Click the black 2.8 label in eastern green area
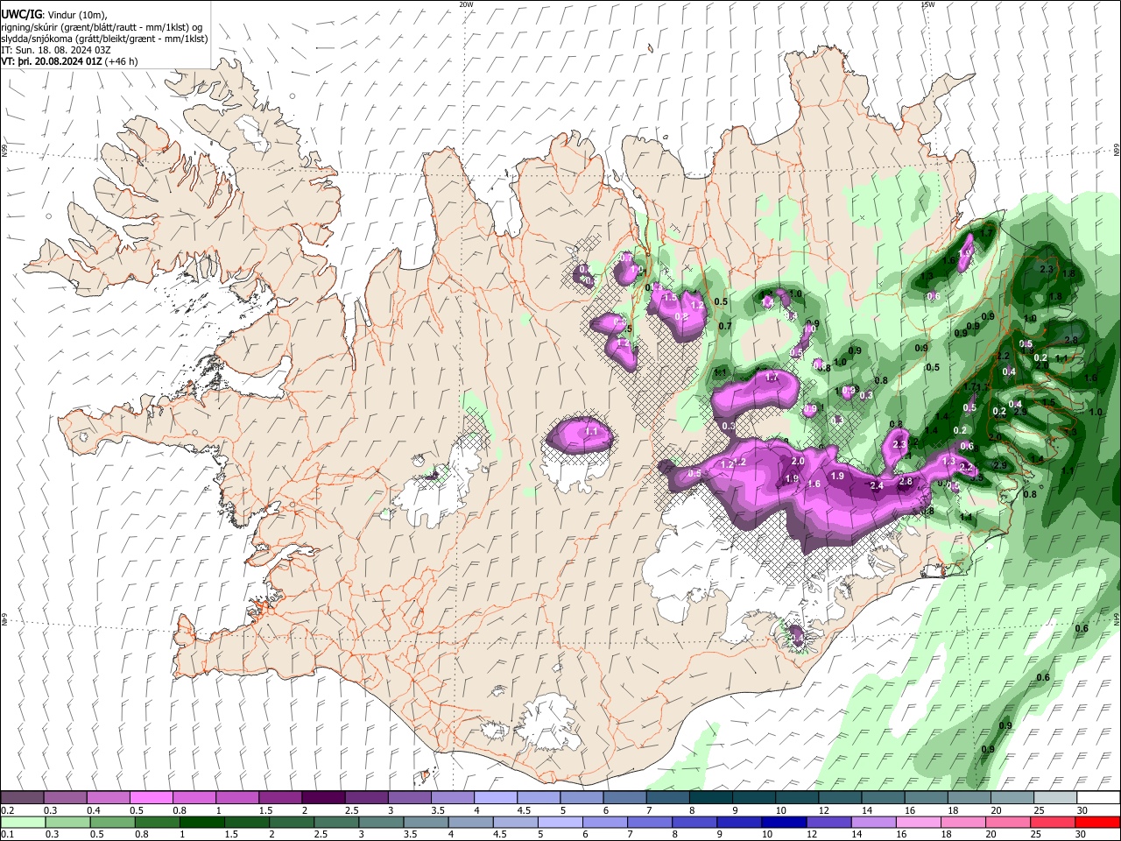 point(1070,341)
